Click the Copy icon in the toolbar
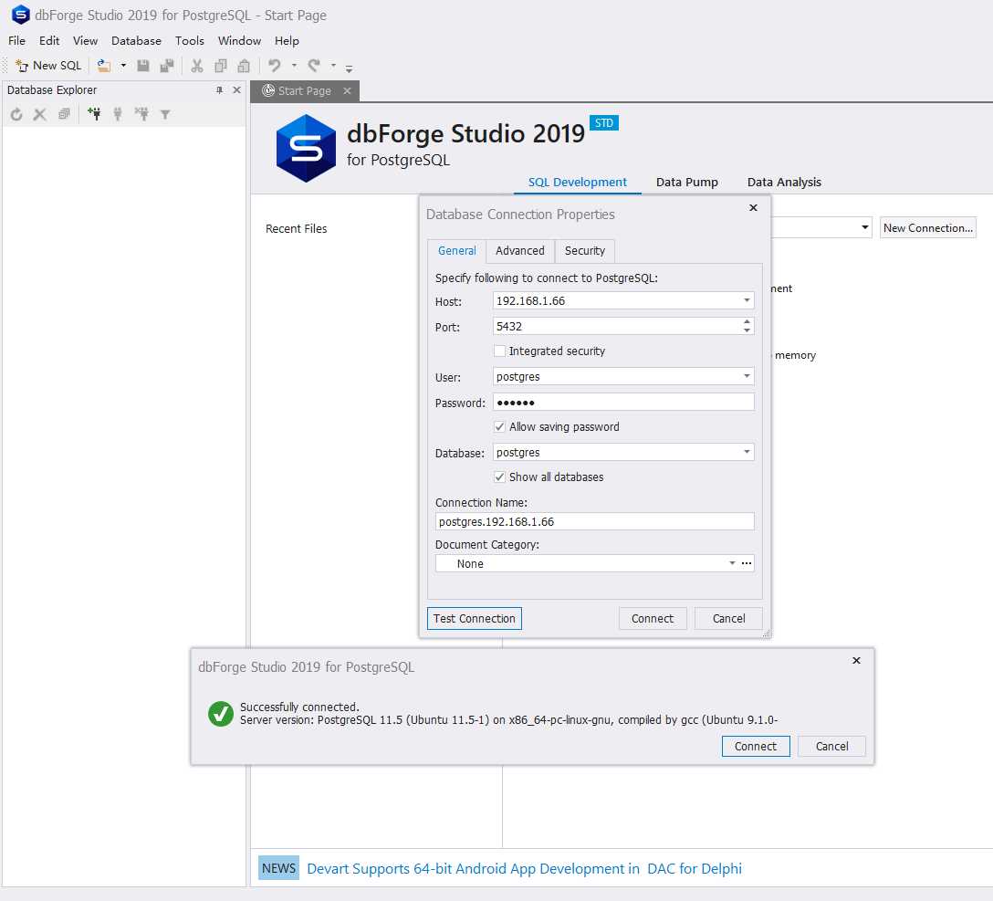Screen dimensions: 993x901 (220, 65)
